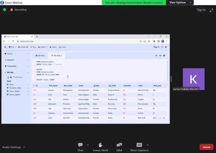
Task: Show Captions with CC button
Action: coord(139,147)
